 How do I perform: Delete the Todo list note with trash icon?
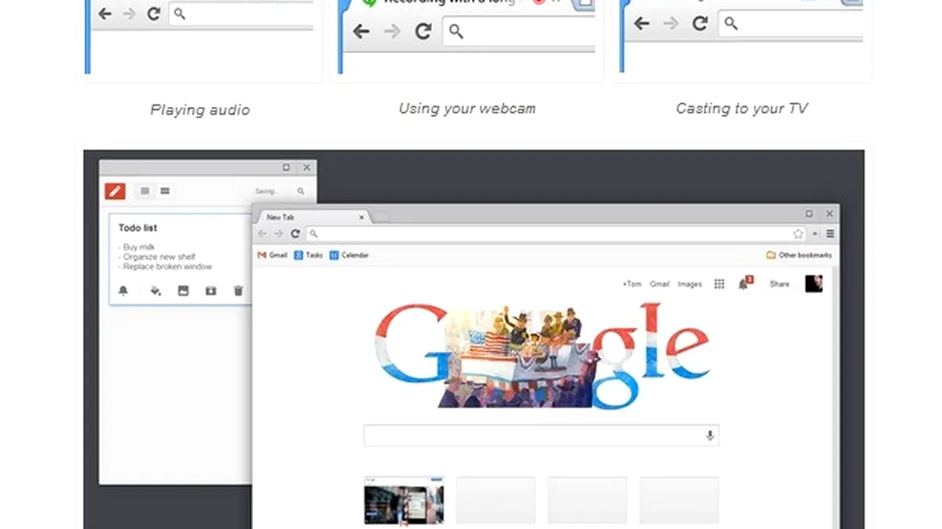(x=238, y=290)
